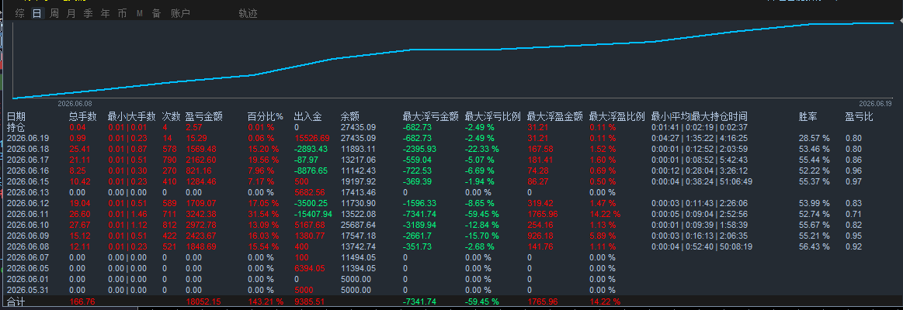Click the -22.33 % floating loss ratio
Viewport: 903px width, 310px height.
(482, 149)
